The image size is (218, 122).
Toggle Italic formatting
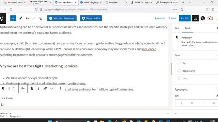point(38,89)
